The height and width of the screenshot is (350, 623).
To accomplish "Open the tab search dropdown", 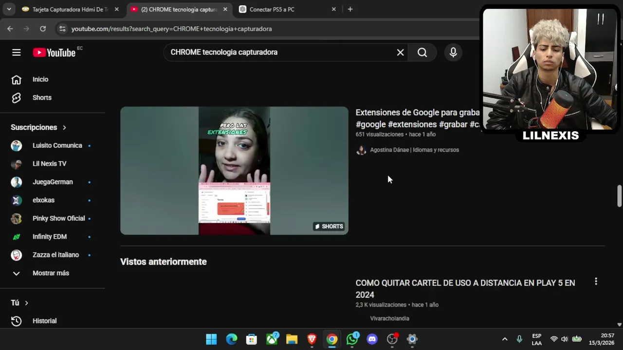I will point(9,9).
